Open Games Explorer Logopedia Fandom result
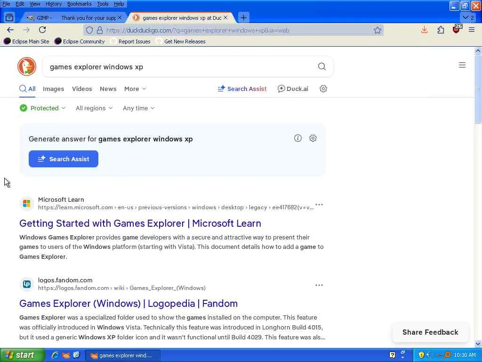Viewport: 482px width, 362px height. (x=129, y=303)
